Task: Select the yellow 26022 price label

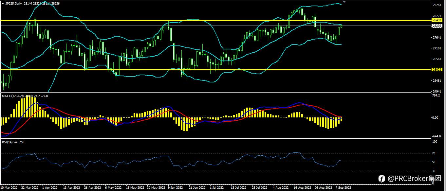Action: coord(437,70)
